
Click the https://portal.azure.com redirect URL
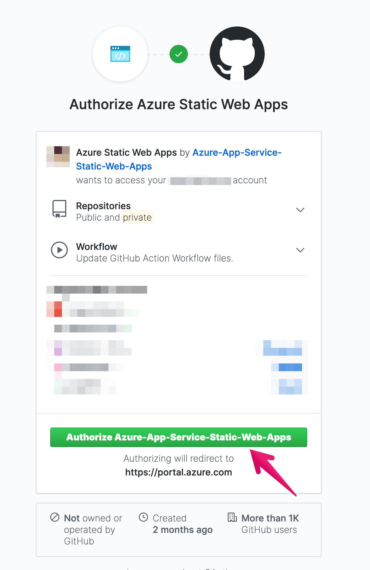pyautogui.click(x=179, y=472)
